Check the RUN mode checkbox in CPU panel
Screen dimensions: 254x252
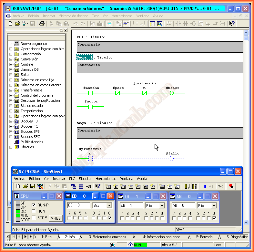(x=34, y=211)
